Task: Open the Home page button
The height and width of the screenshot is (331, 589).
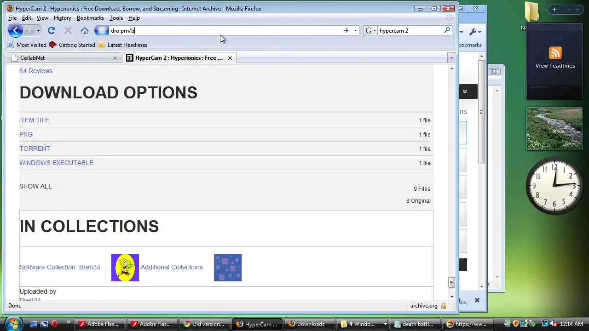Action: (x=84, y=31)
